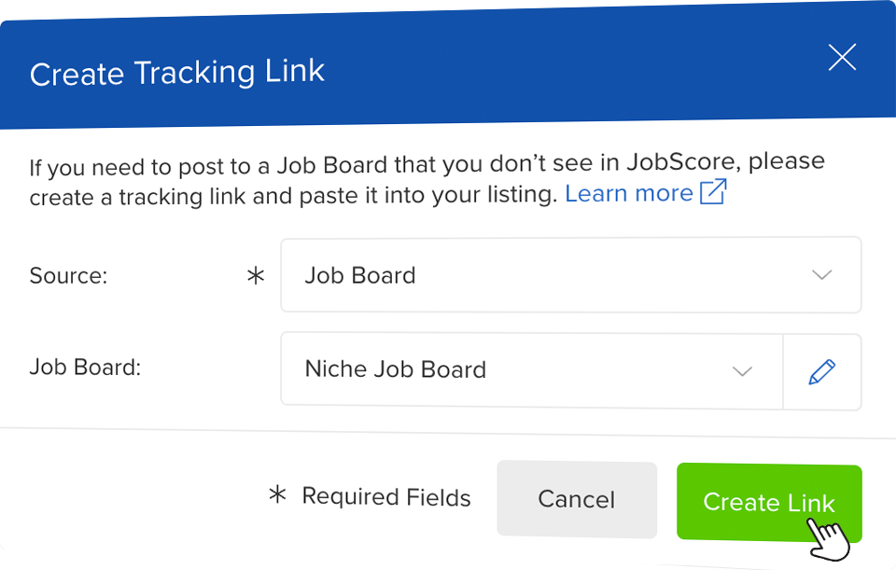Click the external link icon beside Learn more
Image resolution: width=896 pixels, height=570 pixels.
click(x=713, y=192)
